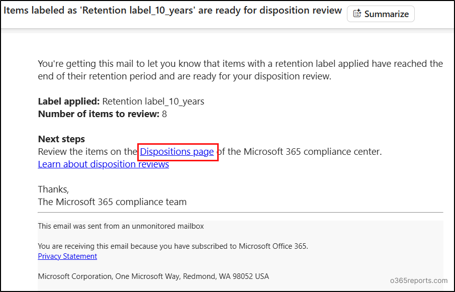Click the Summarize sparkle icon
455x292 pixels.
(x=357, y=14)
